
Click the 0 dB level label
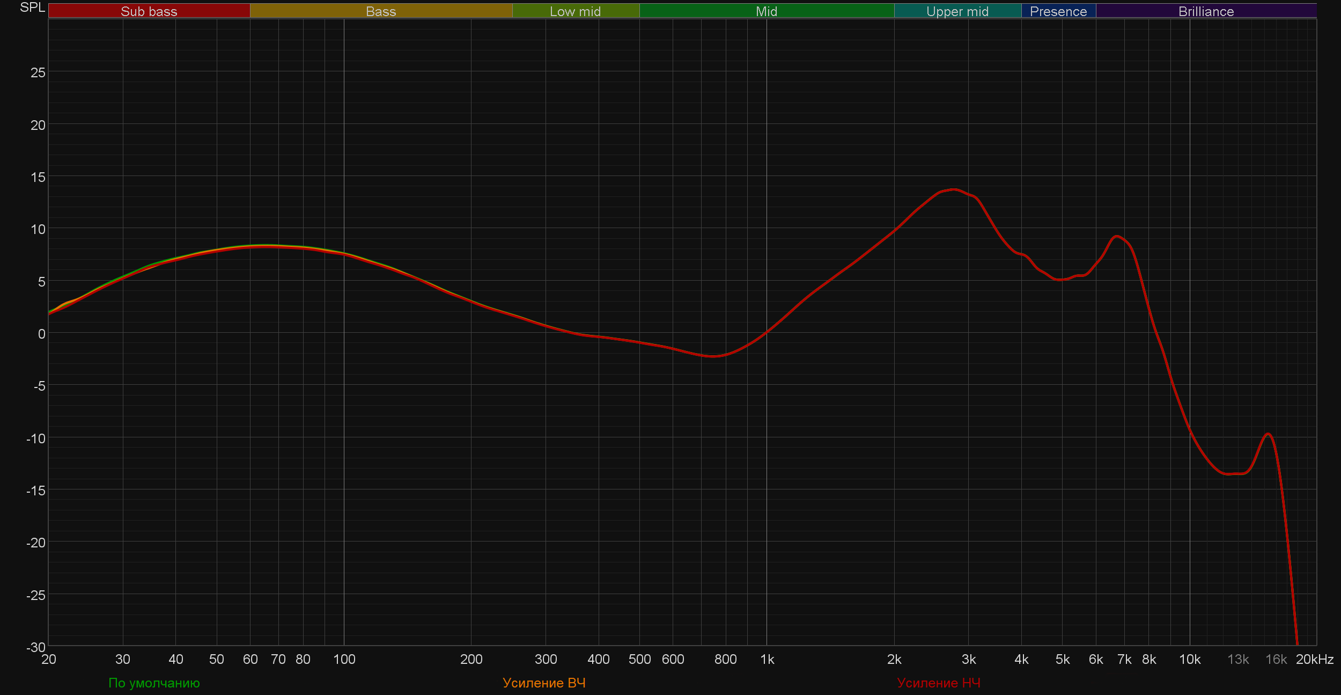[x=41, y=334]
